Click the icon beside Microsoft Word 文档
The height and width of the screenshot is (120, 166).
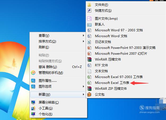click(x=89, y=36)
